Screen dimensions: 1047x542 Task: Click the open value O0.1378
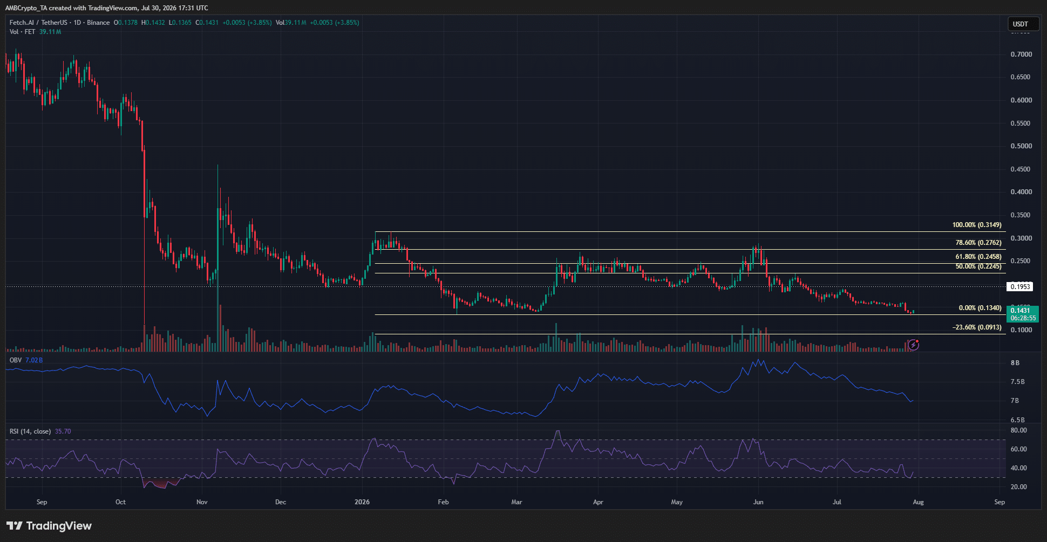point(126,23)
